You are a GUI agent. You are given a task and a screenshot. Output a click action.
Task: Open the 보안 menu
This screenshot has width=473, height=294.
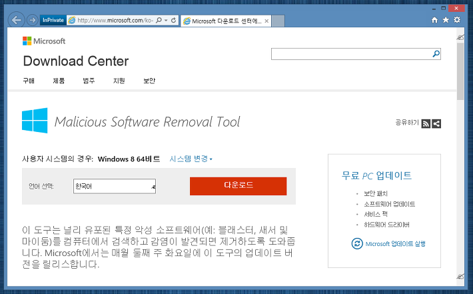coord(149,81)
